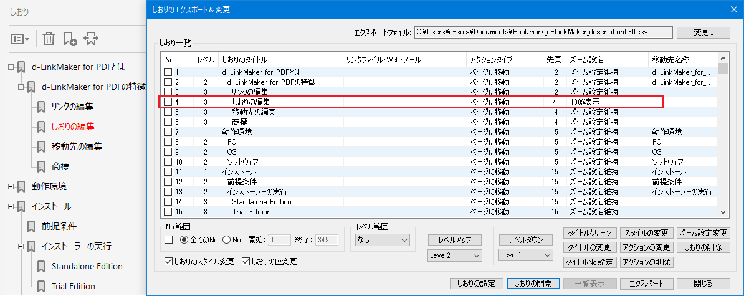Click the 終了 number field
The width and height of the screenshot is (744, 296).
click(x=326, y=240)
